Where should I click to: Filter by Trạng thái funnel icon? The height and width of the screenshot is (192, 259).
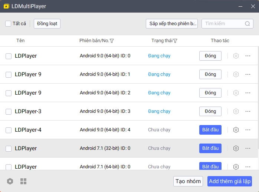click(175, 41)
